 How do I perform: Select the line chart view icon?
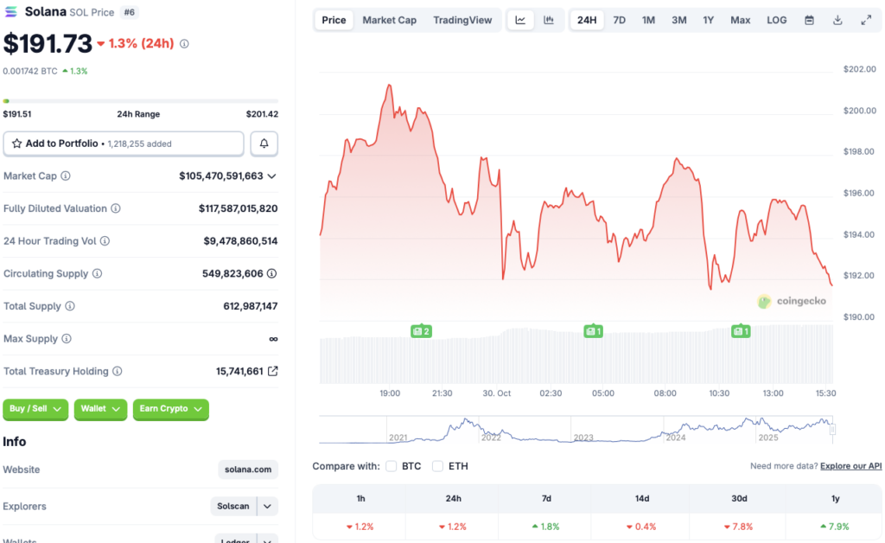click(x=519, y=19)
